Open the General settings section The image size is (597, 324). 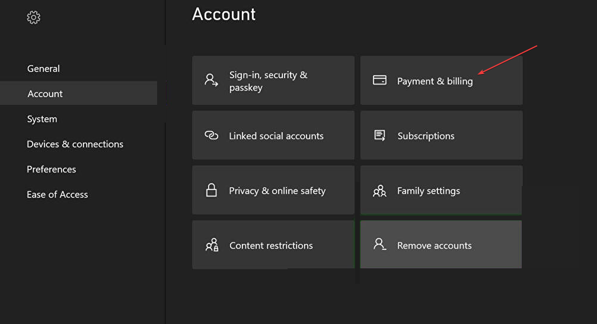tap(43, 69)
